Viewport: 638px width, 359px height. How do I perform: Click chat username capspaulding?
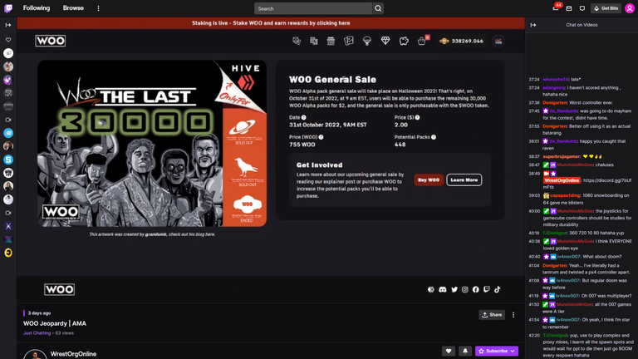pos(565,195)
